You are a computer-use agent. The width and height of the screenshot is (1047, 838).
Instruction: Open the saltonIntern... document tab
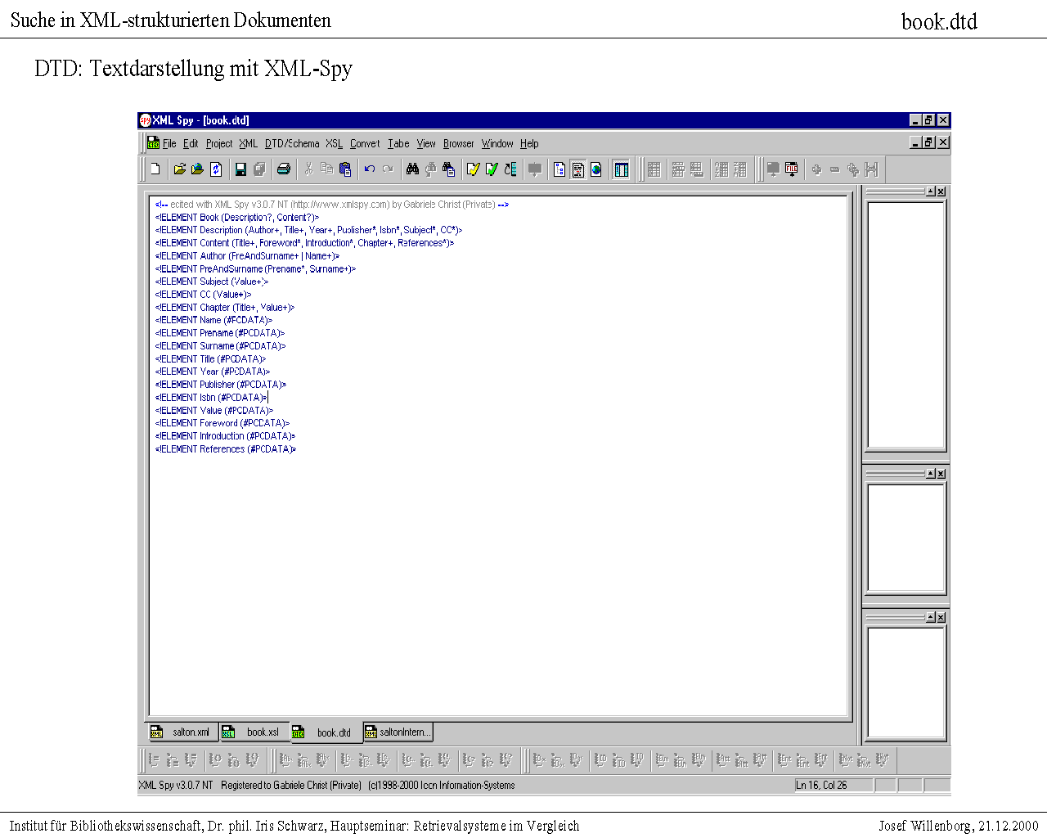398,732
